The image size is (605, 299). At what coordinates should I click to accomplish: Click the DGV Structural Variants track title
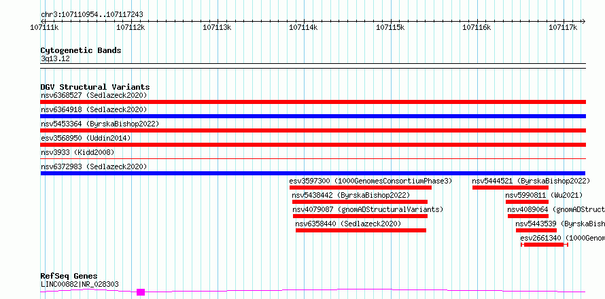point(95,87)
